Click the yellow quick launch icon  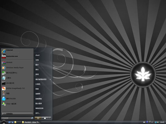coord(15,122)
